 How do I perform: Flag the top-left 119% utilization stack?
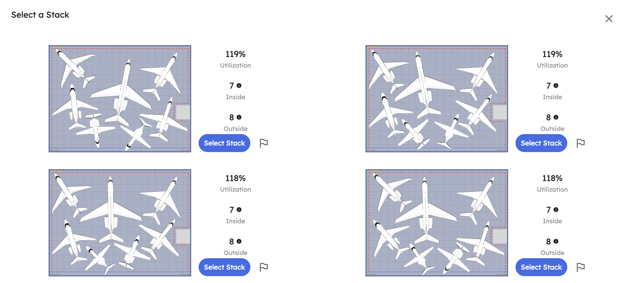[x=264, y=143]
